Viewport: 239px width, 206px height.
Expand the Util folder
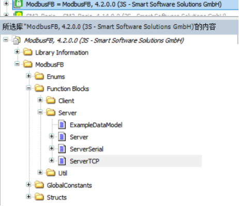pyautogui.click(x=40, y=172)
